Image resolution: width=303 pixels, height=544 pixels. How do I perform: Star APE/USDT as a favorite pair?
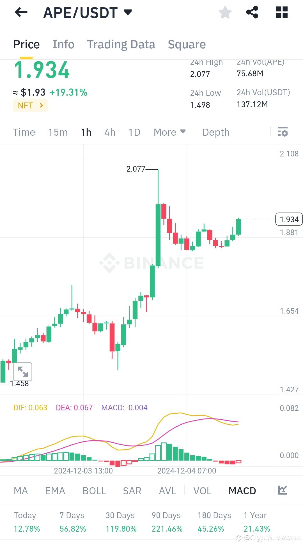tap(225, 12)
